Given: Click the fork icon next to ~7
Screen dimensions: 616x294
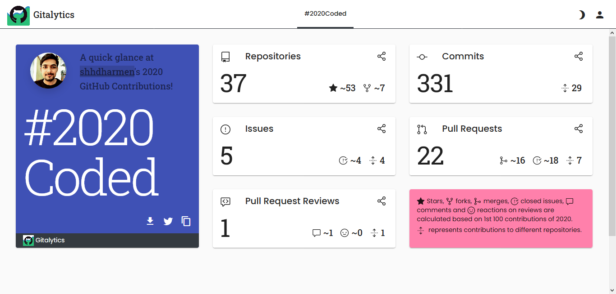Looking at the screenshot, I should pyautogui.click(x=367, y=88).
